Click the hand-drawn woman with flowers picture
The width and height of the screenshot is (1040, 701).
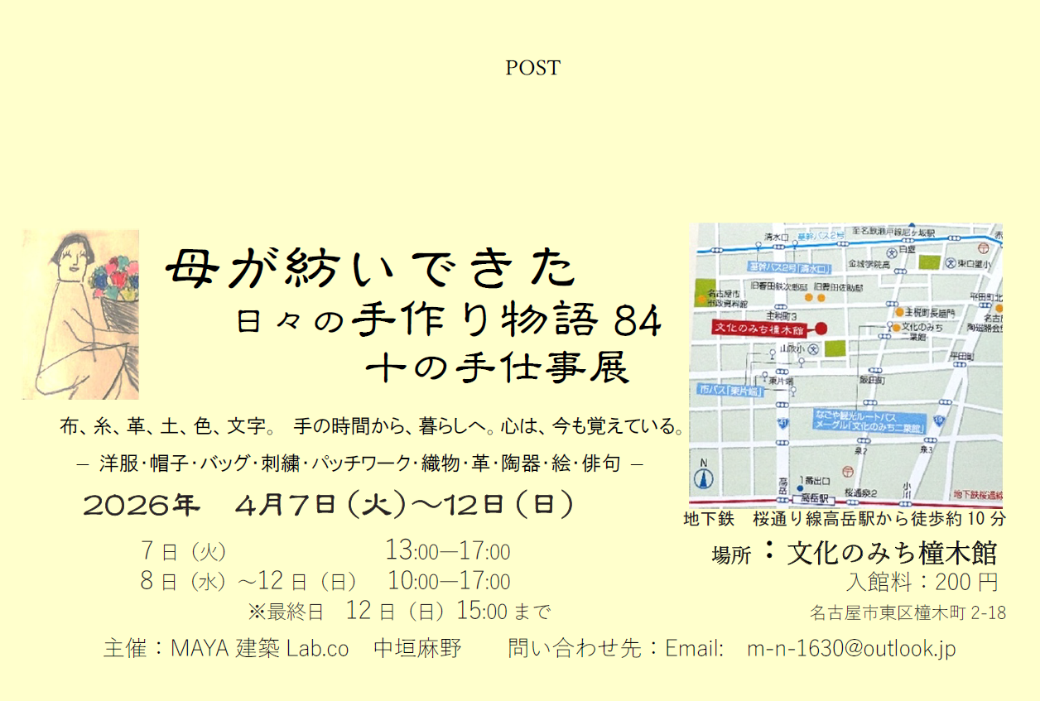[x=80, y=314]
